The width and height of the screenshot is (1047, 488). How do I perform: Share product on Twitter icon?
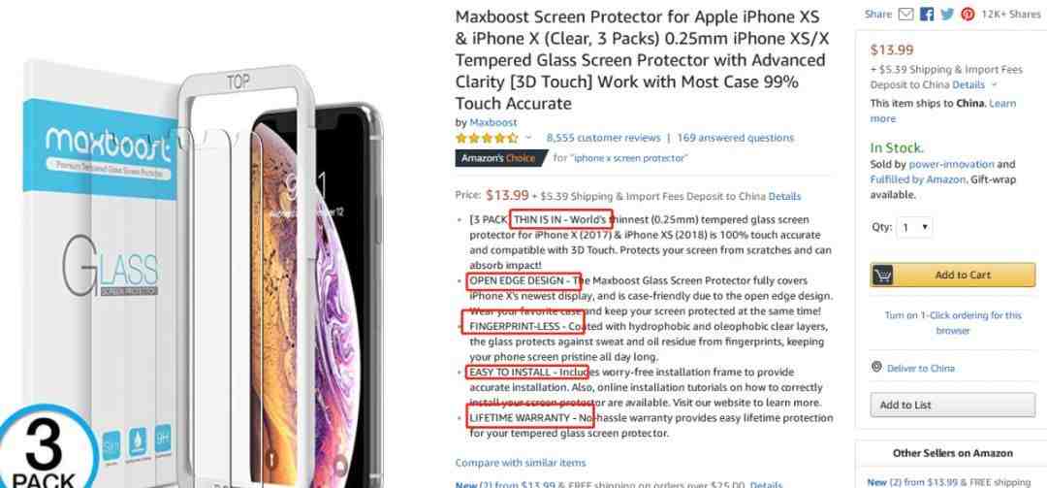click(947, 14)
